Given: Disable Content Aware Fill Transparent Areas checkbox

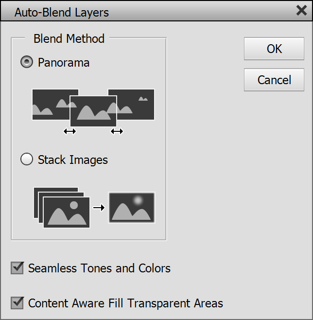Looking at the screenshot, I should click(17, 303).
